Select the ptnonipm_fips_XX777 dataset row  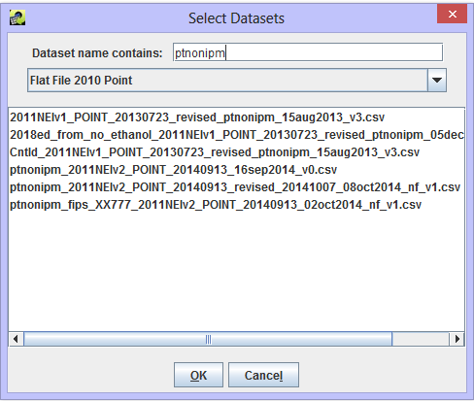coord(236,205)
